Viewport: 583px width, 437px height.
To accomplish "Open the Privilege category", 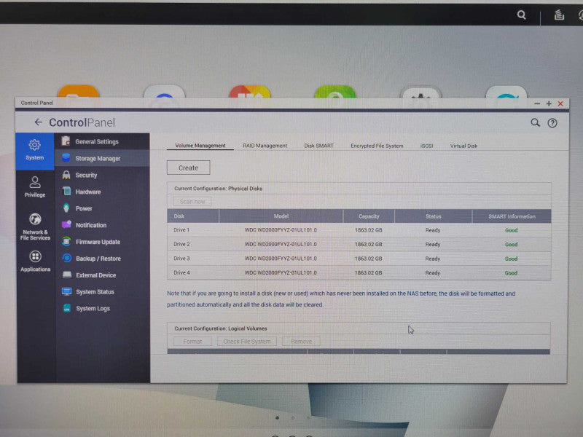I will 34,187.
